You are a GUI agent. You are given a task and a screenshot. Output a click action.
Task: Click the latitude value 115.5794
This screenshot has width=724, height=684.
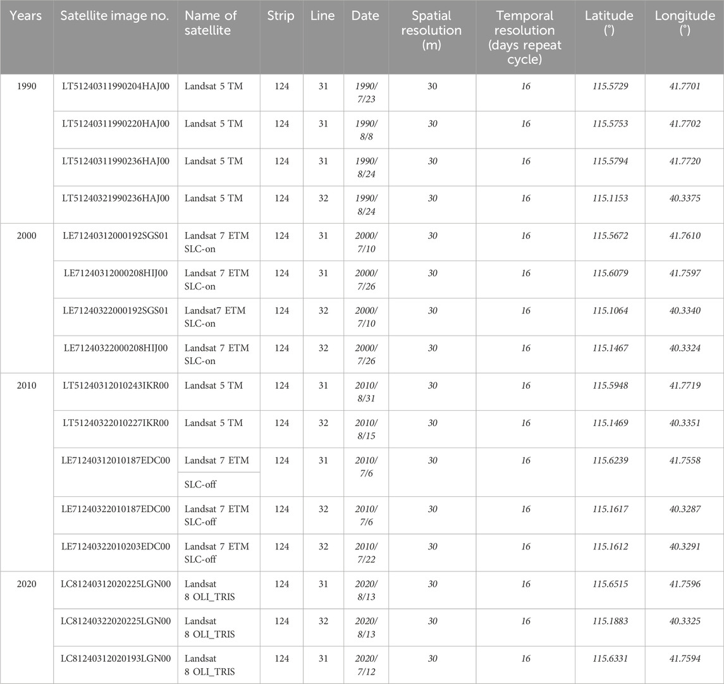[610, 161]
